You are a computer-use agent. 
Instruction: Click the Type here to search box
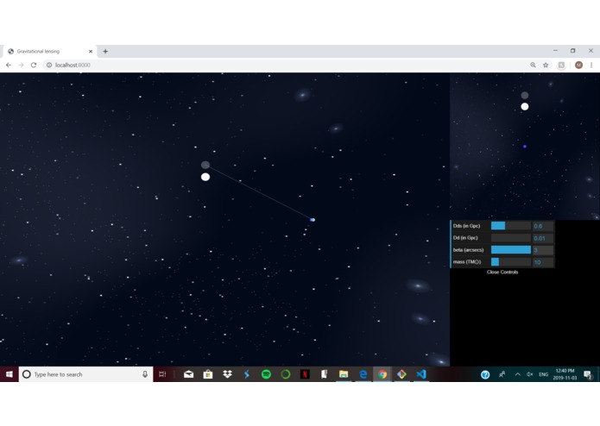click(86, 374)
